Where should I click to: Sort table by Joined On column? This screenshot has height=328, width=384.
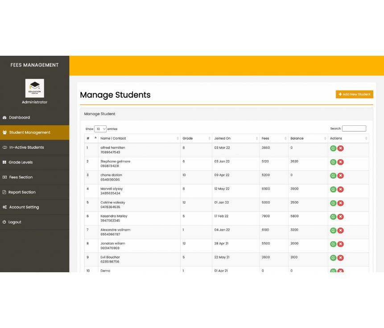[x=235, y=138]
